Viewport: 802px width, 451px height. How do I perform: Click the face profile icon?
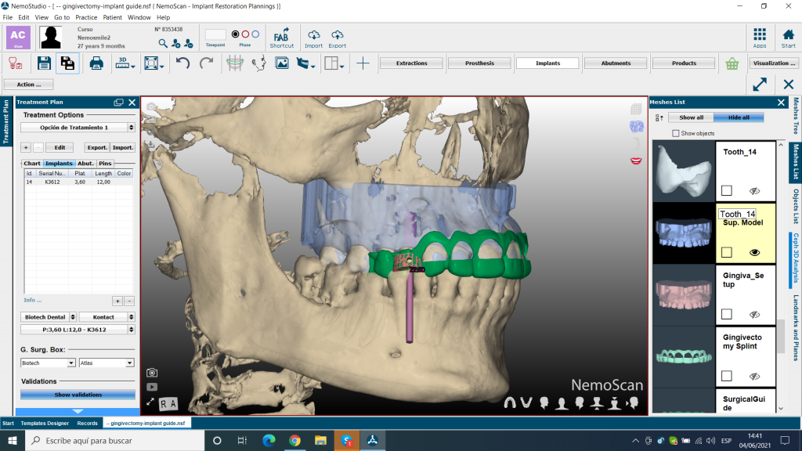pyautogui.click(x=259, y=63)
